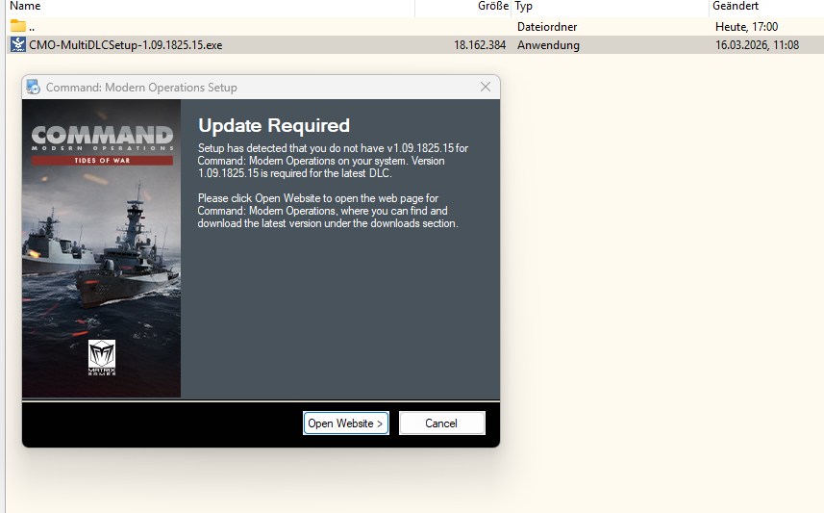Select the date 16.03.2026, 11:08 cell
The width and height of the screenshot is (824, 513).
[x=757, y=45]
